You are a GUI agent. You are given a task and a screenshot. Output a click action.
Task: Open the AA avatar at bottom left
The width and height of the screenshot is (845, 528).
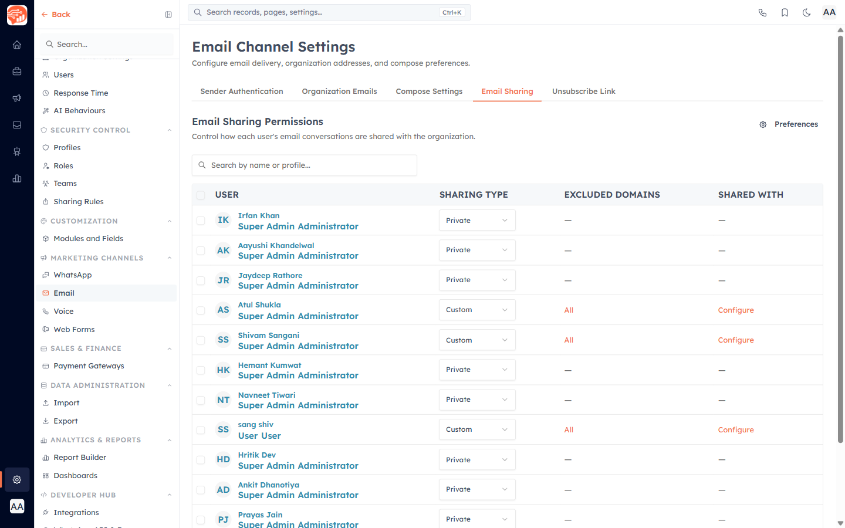17,506
